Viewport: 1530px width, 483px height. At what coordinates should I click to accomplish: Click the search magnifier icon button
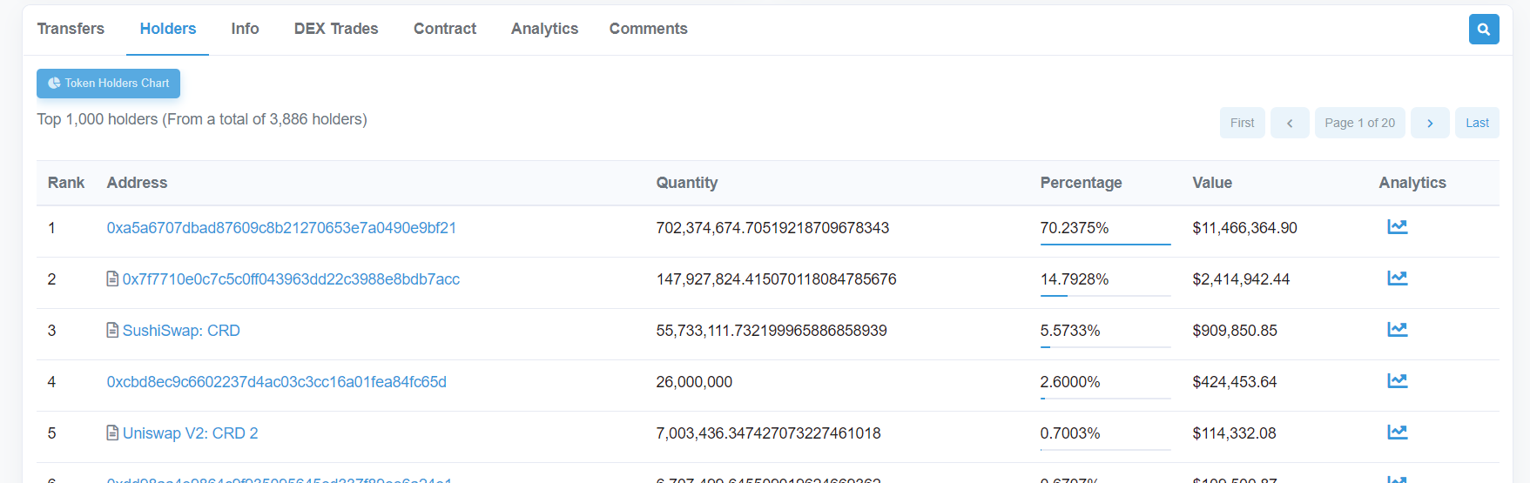[1483, 30]
